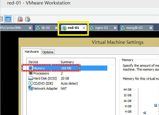Click the 20 GB hard disk summary
The image size is (159, 115).
click(65, 78)
